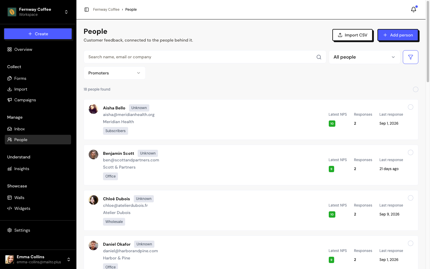Select the row checkbox for Daniel Okafor
The width and height of the screenshot is (430, 269).
pos(411,243)
